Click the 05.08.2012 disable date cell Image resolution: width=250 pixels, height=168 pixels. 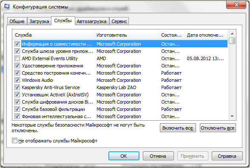205,58
